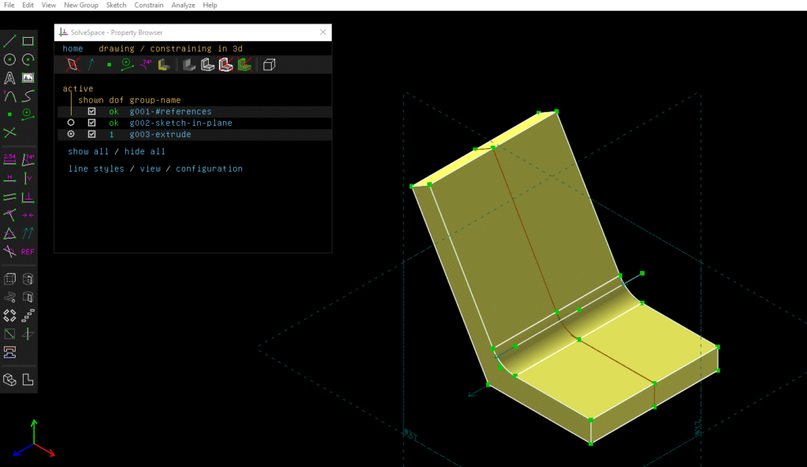
Task: Select the Rectangle tool
Action: tap(29, 40)
